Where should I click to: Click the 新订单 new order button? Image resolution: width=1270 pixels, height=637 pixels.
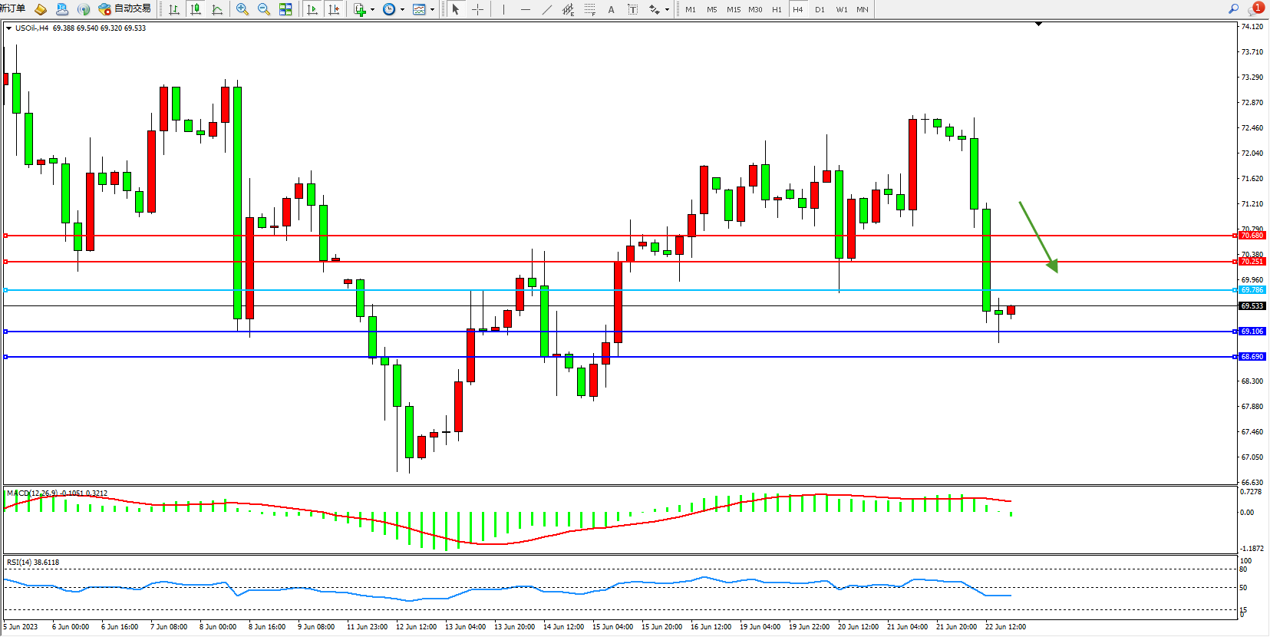(x=12, y=9)
